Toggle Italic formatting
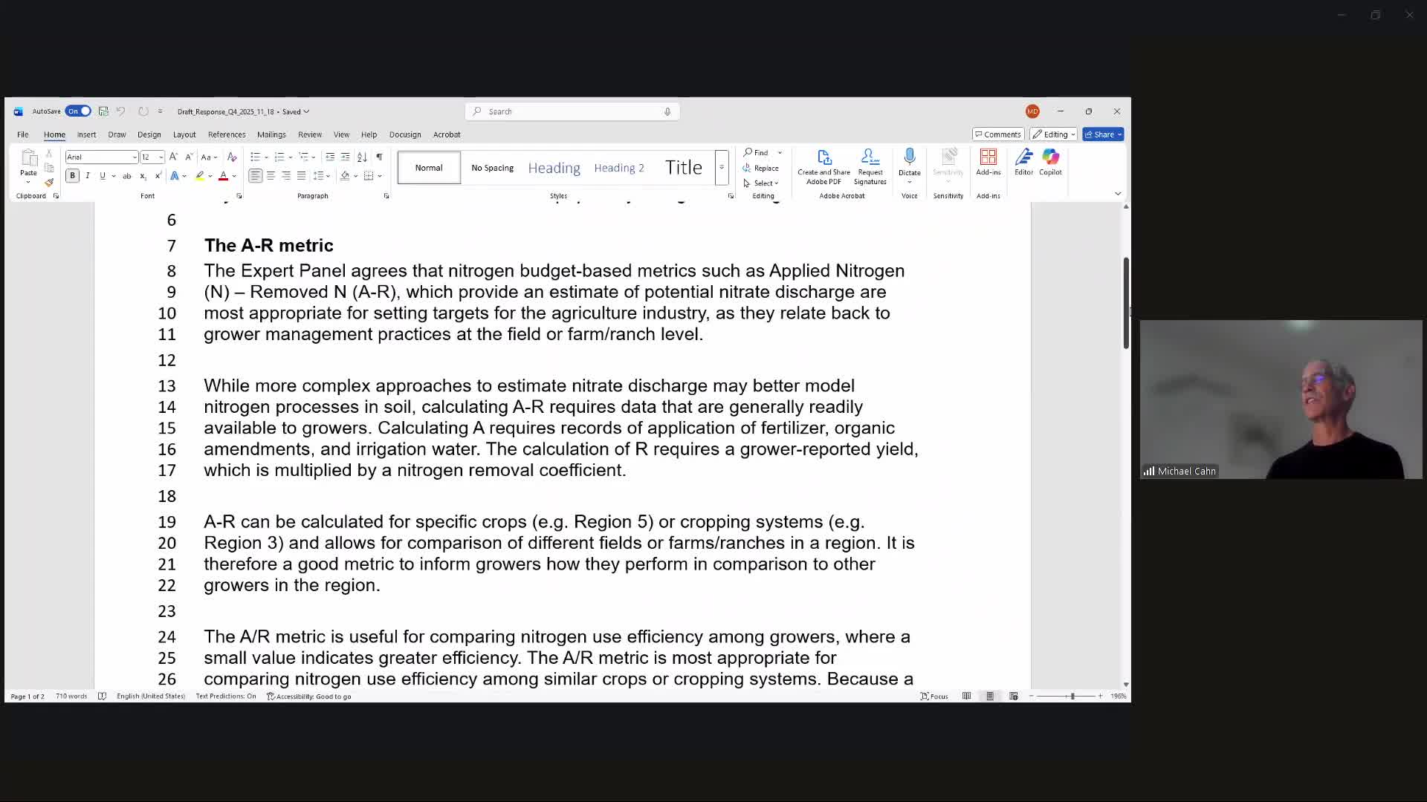 88,176
